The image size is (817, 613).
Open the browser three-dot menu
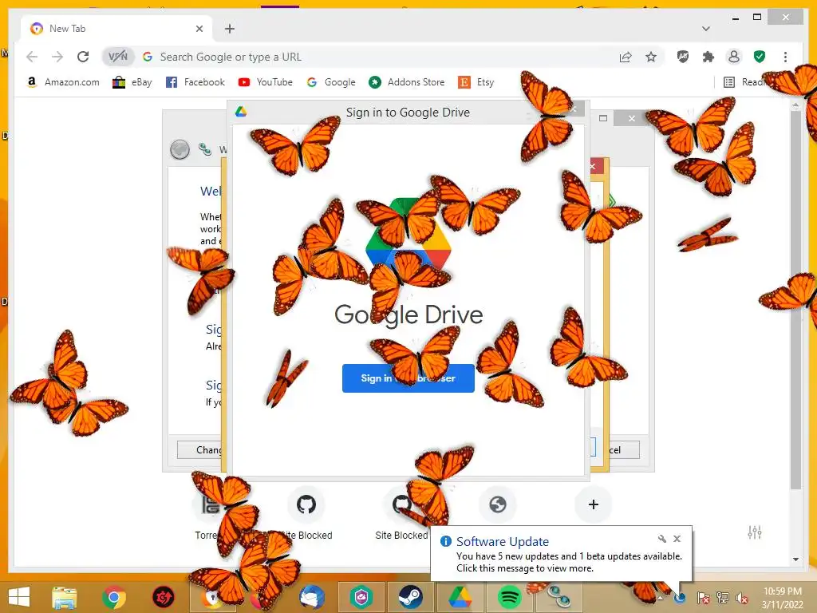[x=785, y=57]
